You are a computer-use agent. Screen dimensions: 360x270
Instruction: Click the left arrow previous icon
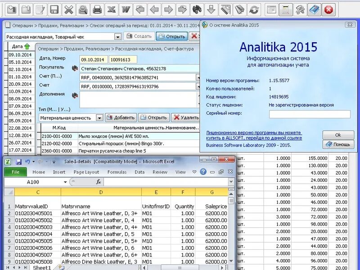coord(154,9)
